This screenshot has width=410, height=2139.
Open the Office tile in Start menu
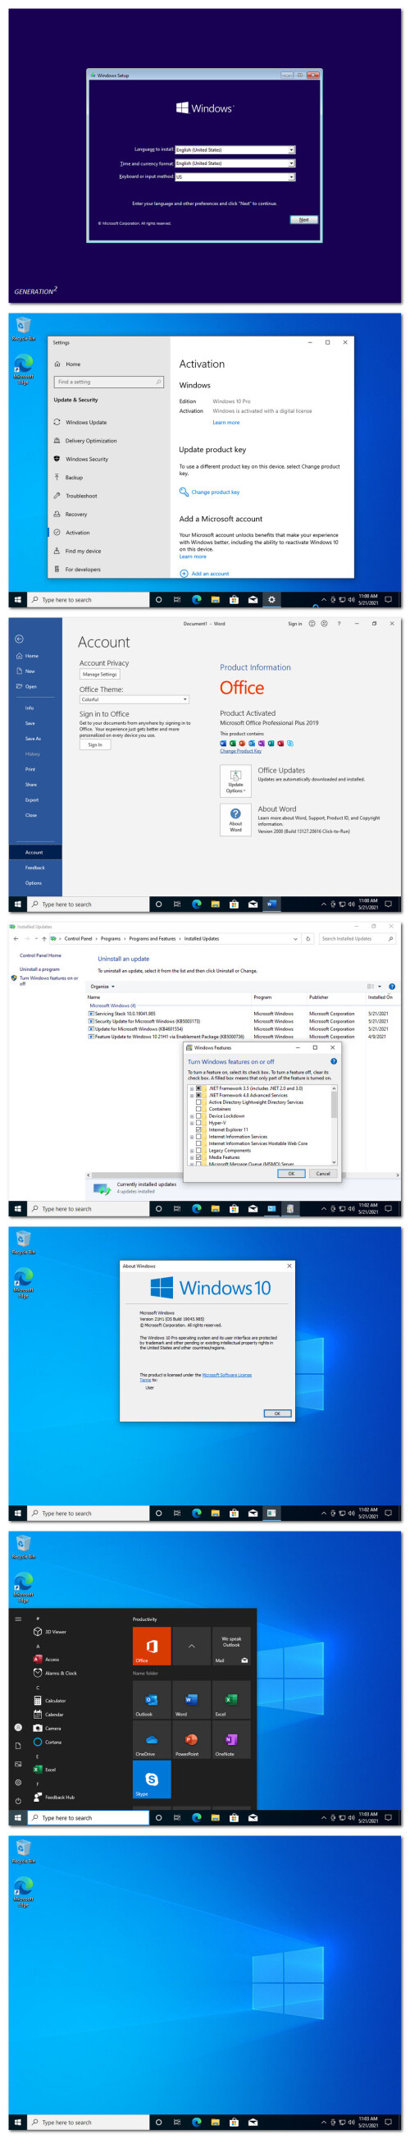(x=151, y=1646)
